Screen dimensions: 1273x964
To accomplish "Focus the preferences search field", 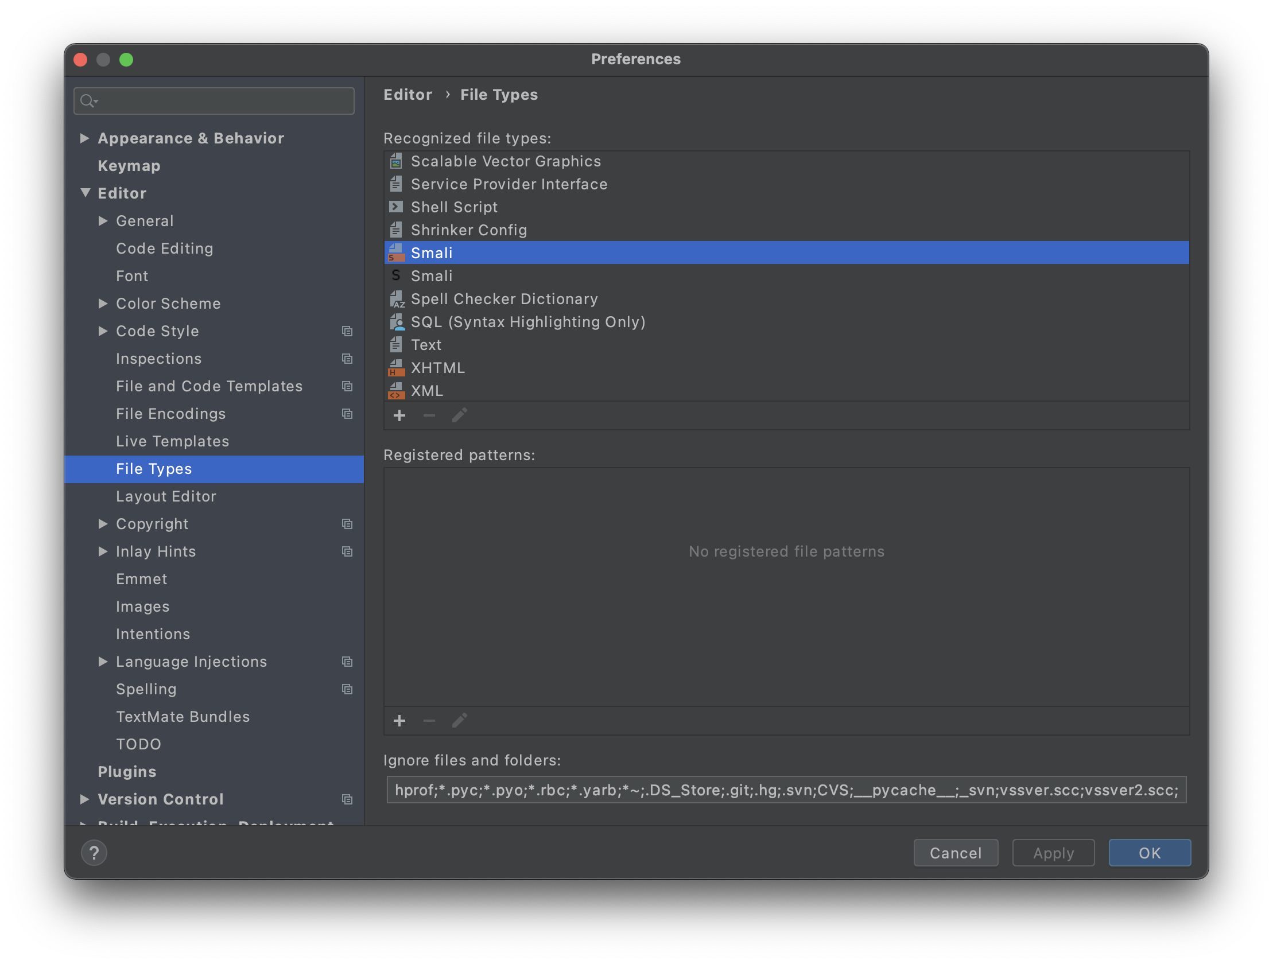I will point(214,102).
